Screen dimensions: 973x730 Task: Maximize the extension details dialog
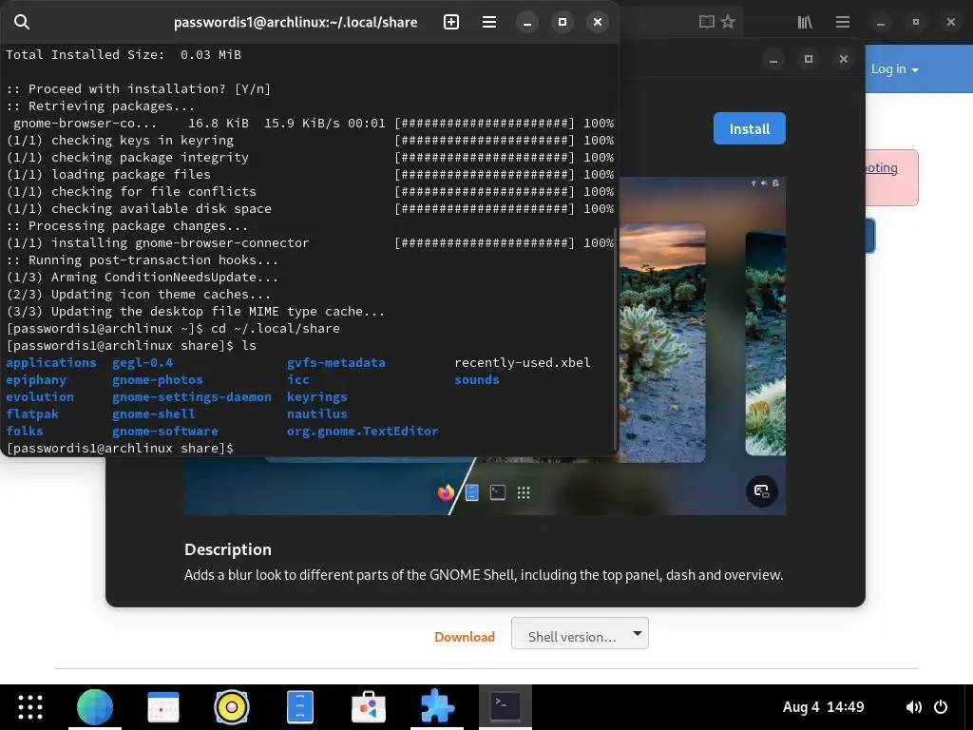[x=808, y=59]
